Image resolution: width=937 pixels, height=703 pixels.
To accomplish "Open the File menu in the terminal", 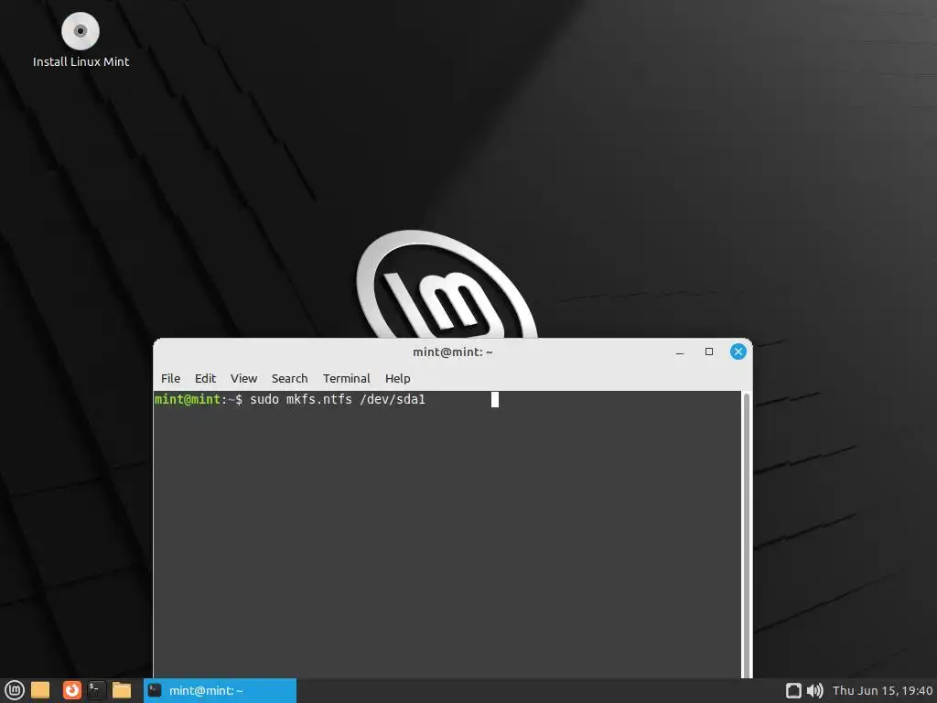I will point(170,378).
